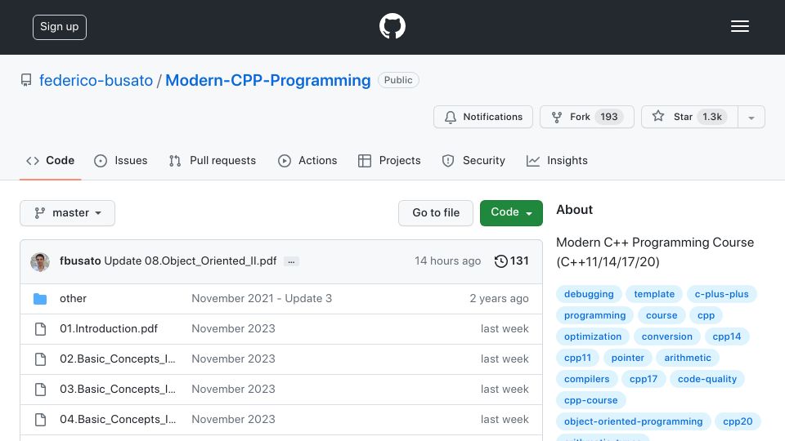The height and width of the screenshot is (441, 785).
Task: Open the other folder link
Action: point(73,299)
